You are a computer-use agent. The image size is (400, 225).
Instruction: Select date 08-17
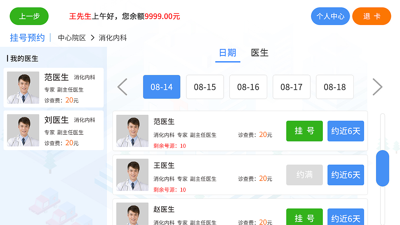(x=291, y=87)
